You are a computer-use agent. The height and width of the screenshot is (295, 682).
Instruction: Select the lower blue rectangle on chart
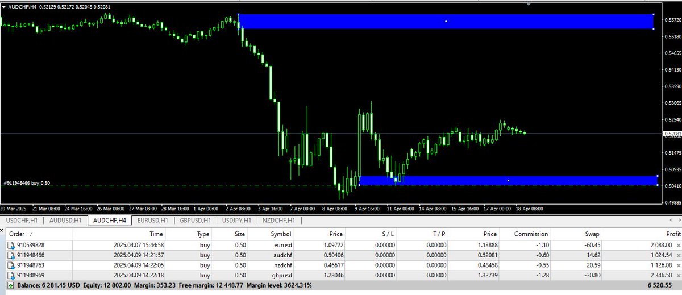(508, 180)
